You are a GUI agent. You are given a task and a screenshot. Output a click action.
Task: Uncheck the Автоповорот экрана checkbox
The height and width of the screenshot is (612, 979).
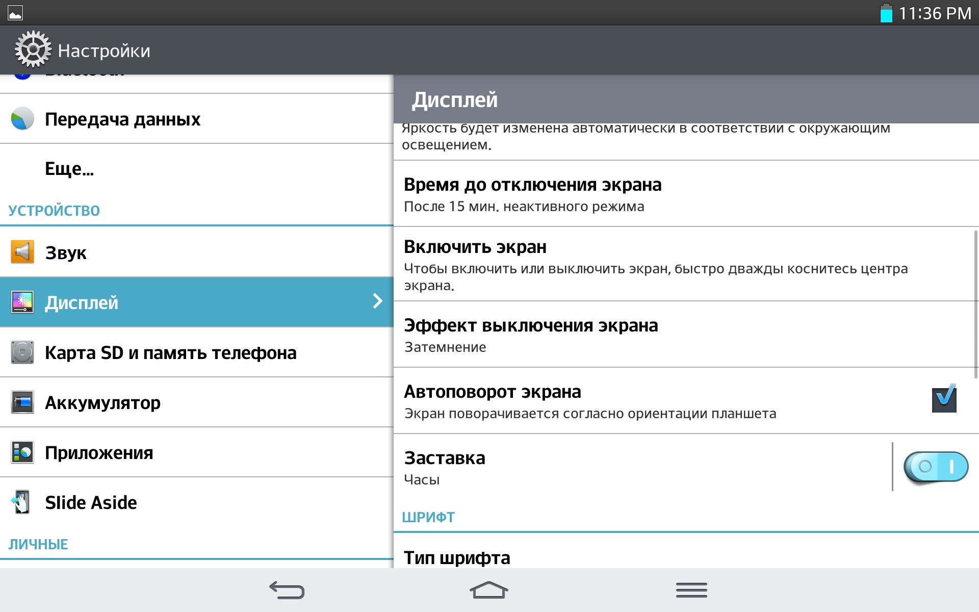[944, 399]
